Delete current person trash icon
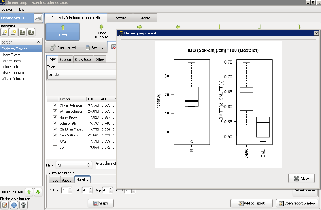 [x=23, y=205]
